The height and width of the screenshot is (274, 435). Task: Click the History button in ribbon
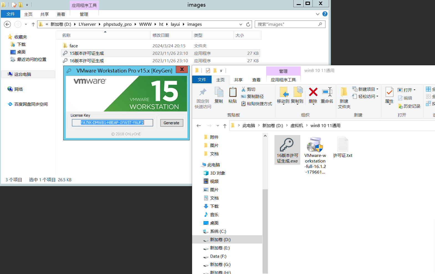pos(409,106)
